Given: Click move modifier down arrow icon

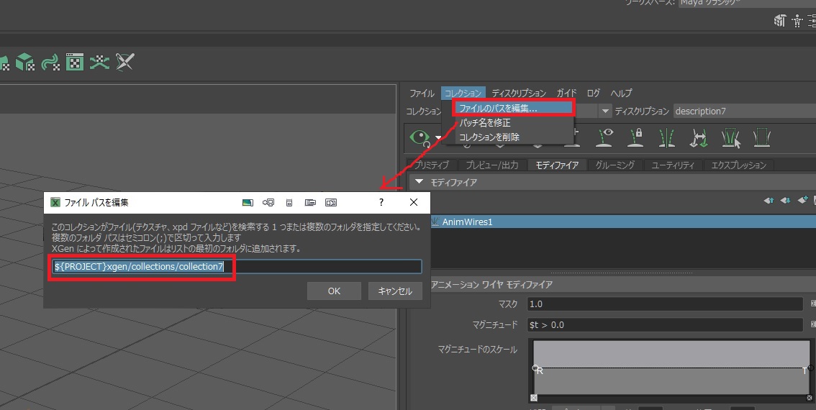Looking at the screenshot, I should [x=785, y=200].
